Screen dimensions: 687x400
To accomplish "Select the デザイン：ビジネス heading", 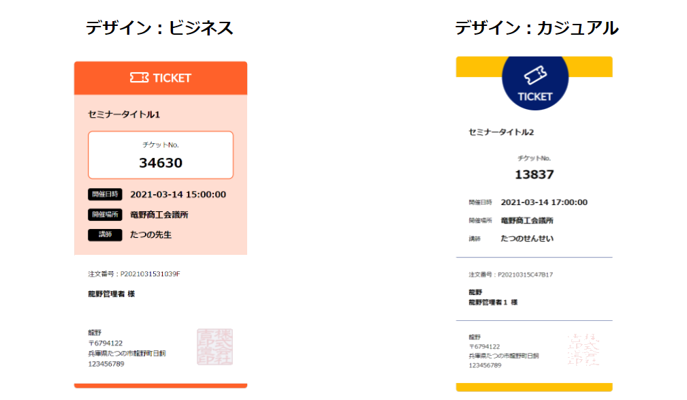I will 159,28.
